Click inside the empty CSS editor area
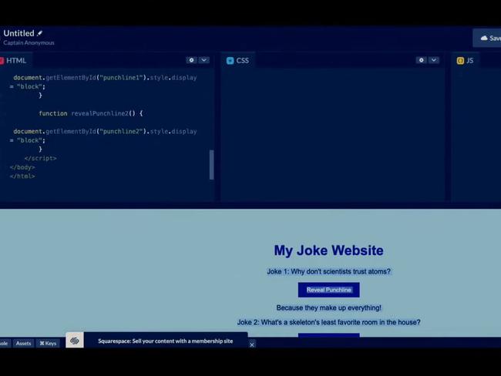Screen dimensions: 501x376 point(332,134)
